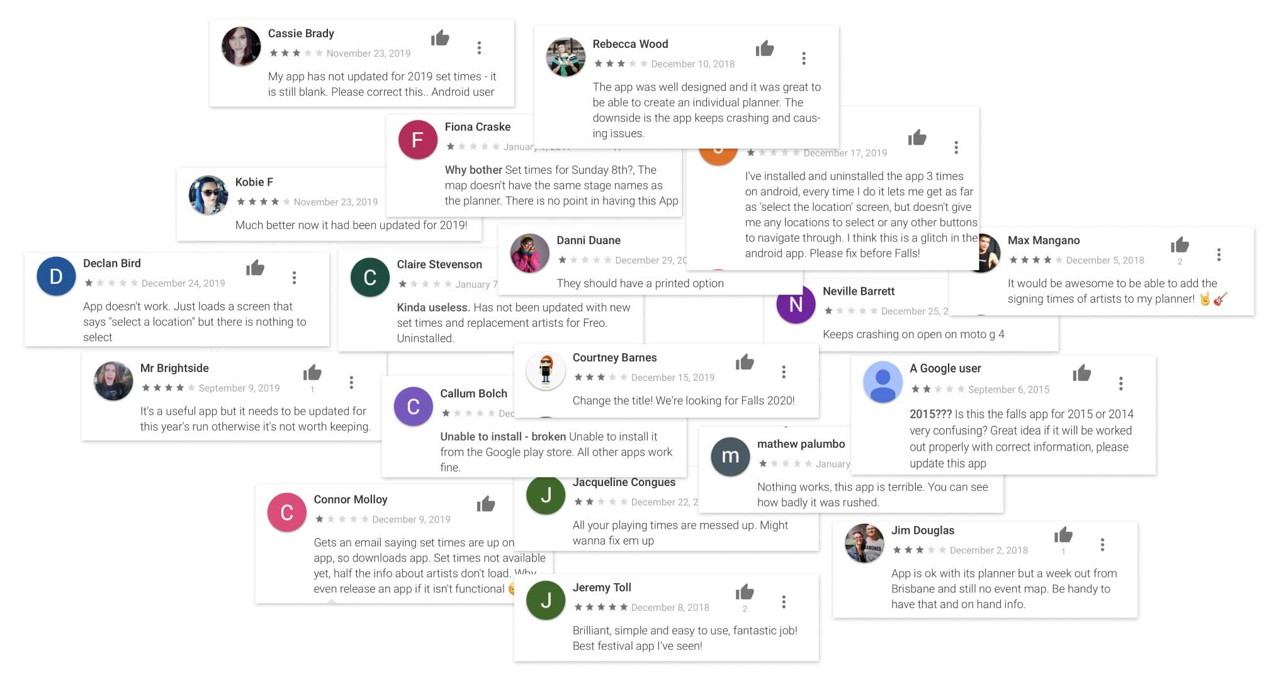Click the Fiona Craske reviewer name
Viewport: 1269px width, 695px height.
pos(477,127)
